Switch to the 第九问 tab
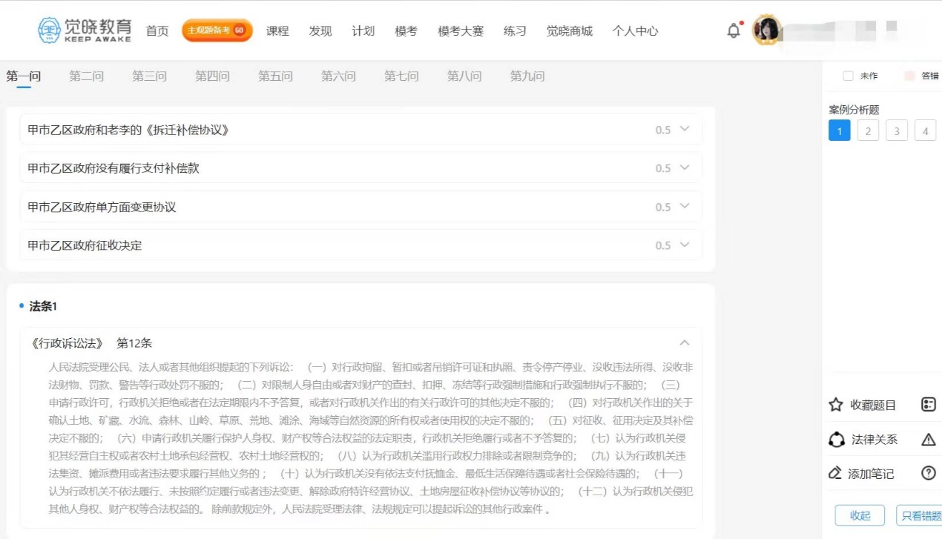942x539 pixels. coord(528,76)
